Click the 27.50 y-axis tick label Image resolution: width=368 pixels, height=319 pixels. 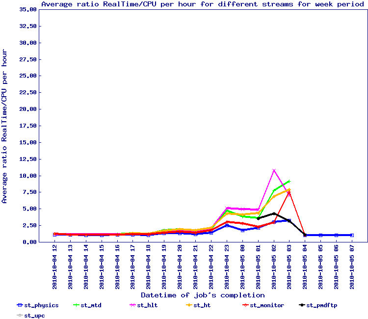tap(28, 59)
